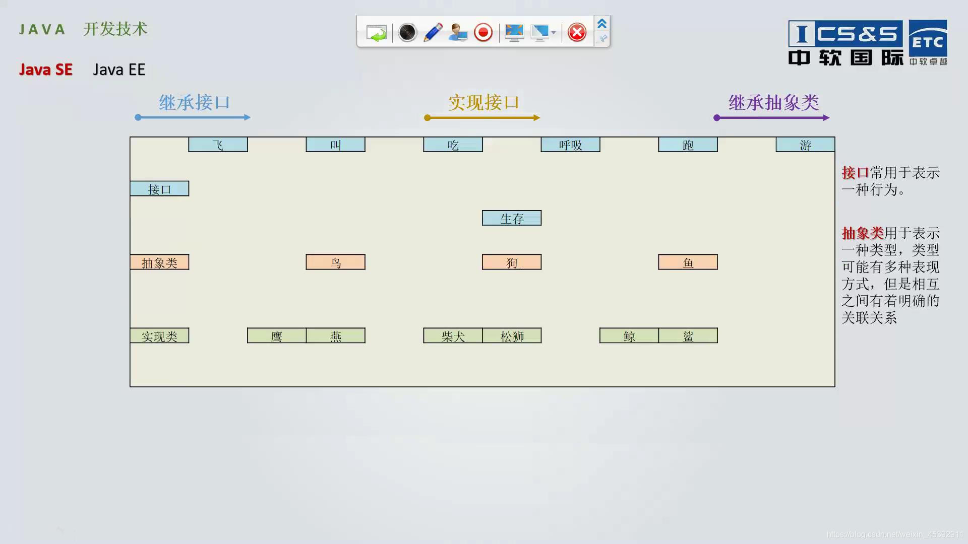Click the 继承接口 legend label
968x544 pixels.
(194, 103)
